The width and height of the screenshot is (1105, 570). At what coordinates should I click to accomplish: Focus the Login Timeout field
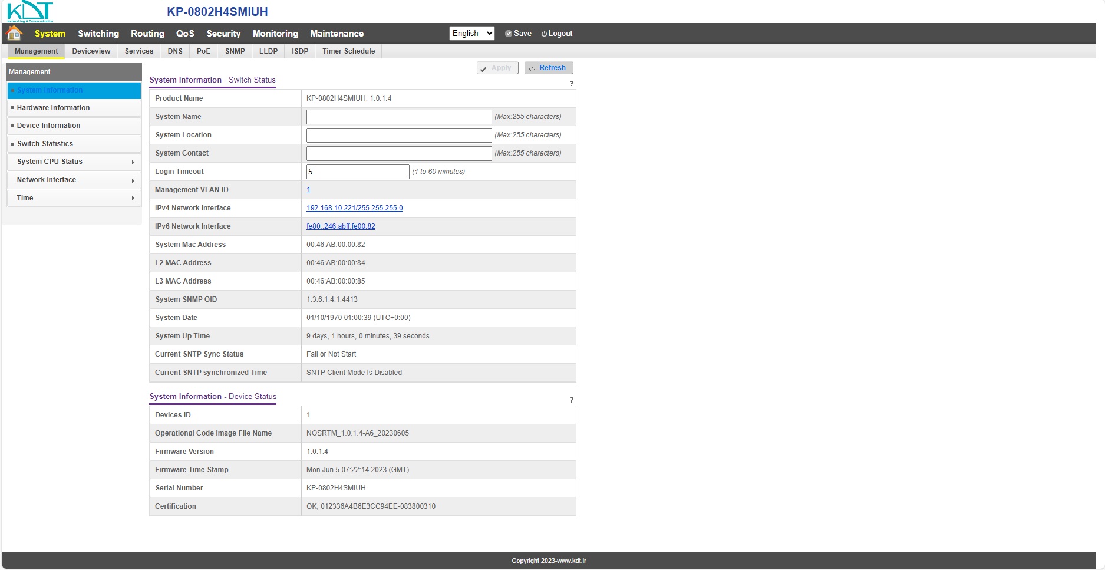pos(357,172)
